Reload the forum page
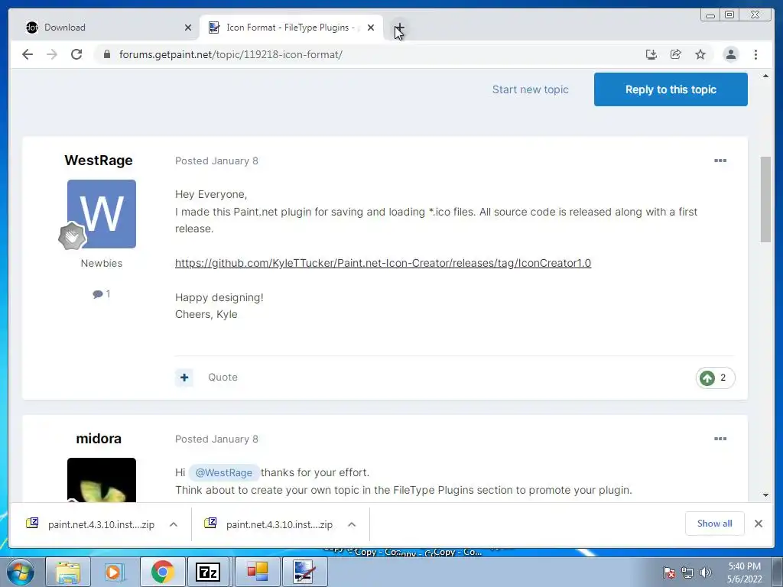This screenshot has width=783, height=587. pos(76,54)
